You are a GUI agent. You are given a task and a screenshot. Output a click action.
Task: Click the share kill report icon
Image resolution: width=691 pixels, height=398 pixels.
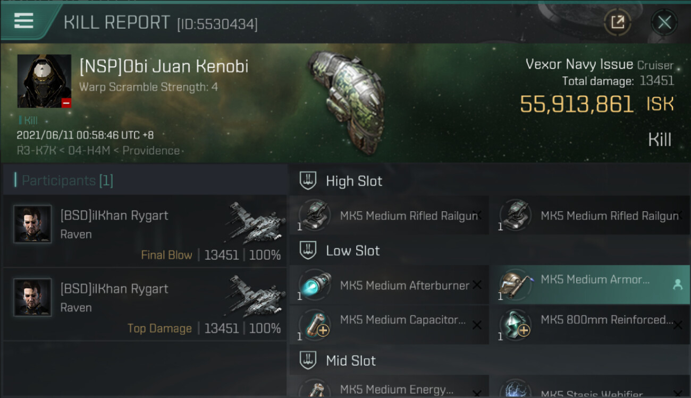click(x=617, y=22)
